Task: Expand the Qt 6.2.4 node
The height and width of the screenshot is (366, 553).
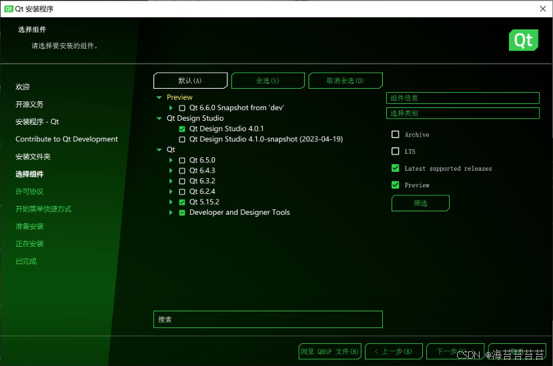Action: pos(171,192)
